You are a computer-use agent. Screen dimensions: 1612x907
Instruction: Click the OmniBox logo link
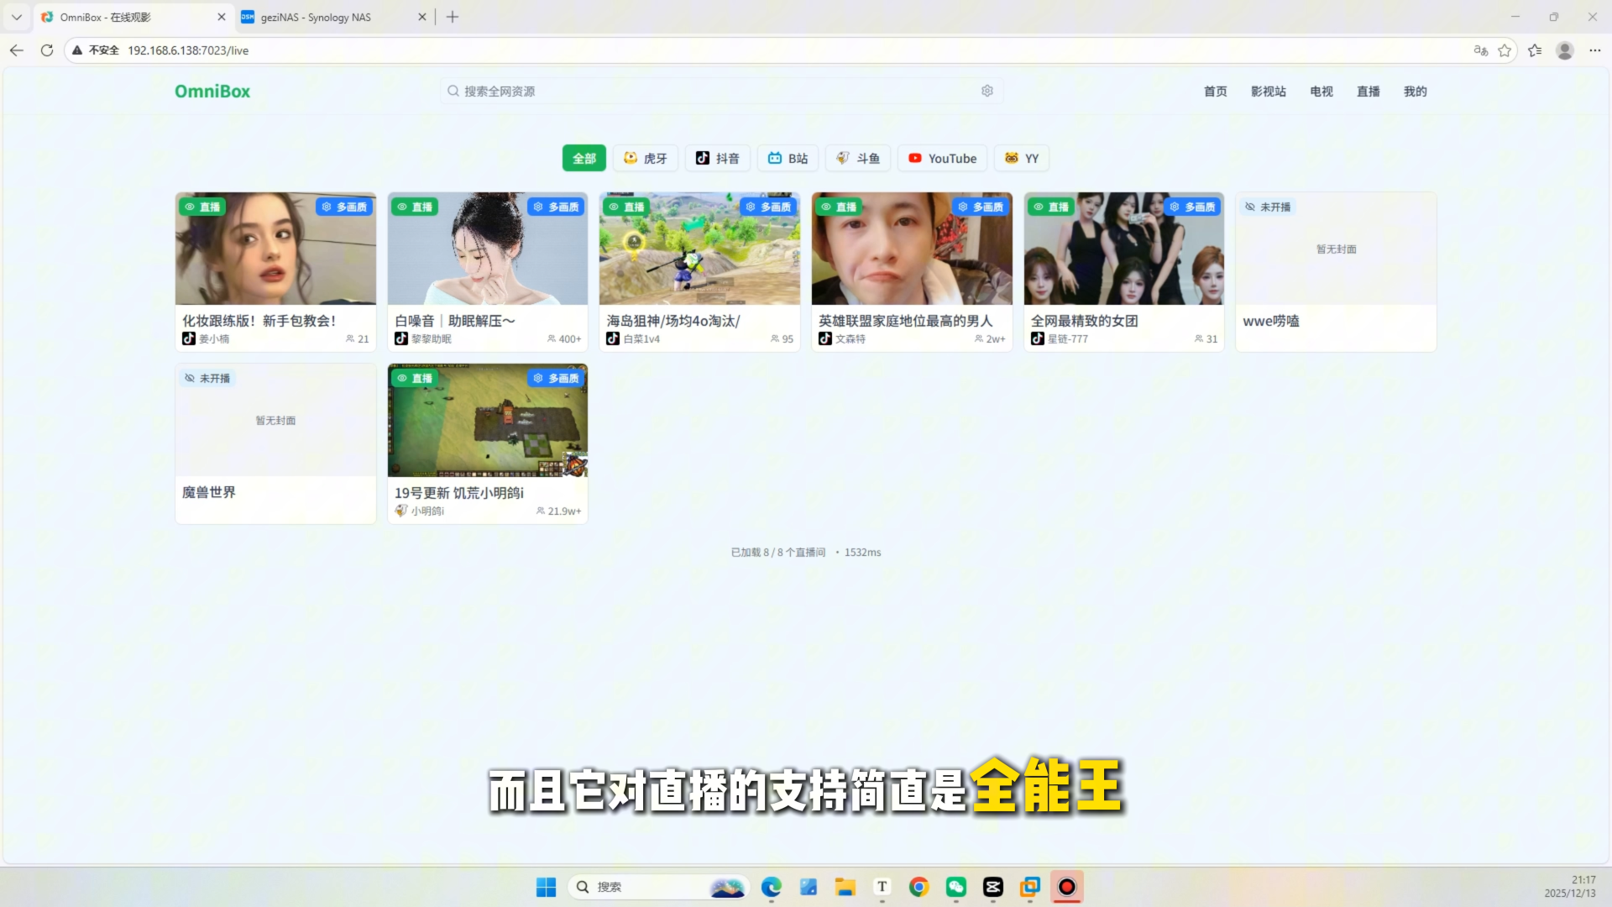coord(212,92)
